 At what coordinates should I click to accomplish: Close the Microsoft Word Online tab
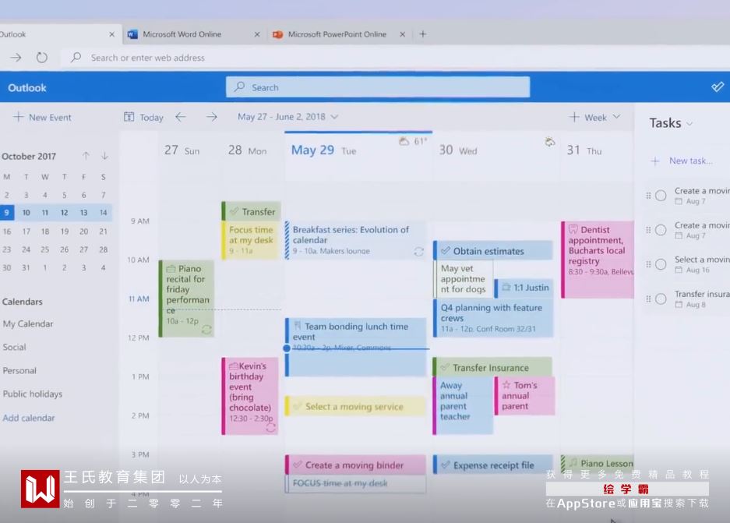[257, 34]
